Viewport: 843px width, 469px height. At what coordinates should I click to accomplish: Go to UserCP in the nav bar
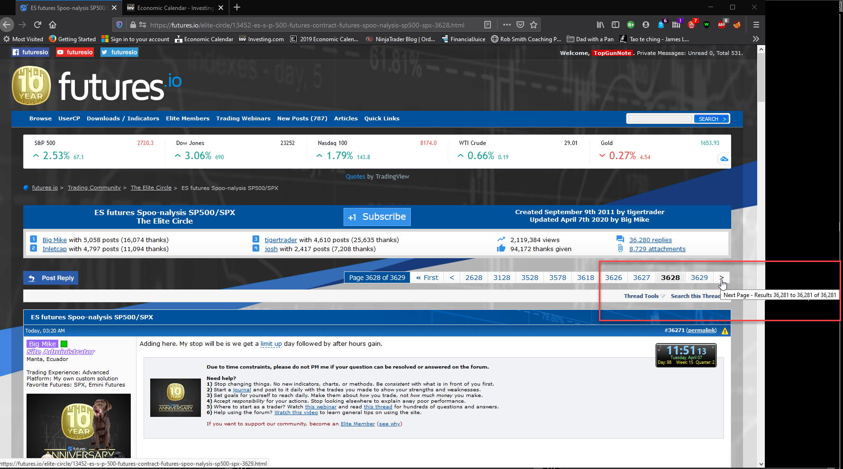[69, 118]
